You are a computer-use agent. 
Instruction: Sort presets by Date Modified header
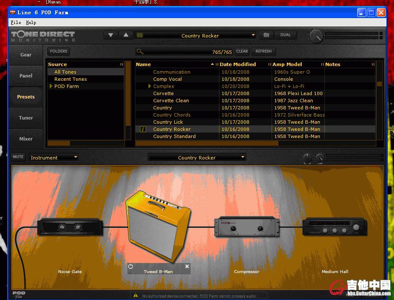tap(245, 64)
